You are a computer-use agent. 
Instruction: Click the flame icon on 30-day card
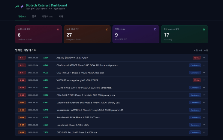(58, 29)
